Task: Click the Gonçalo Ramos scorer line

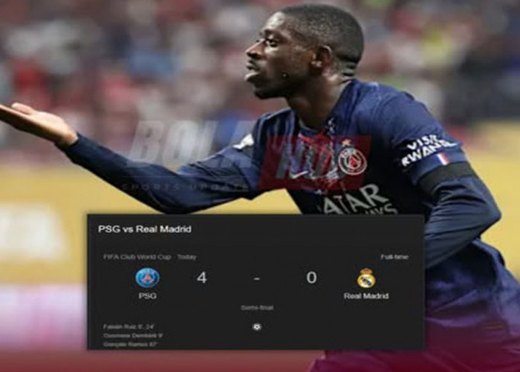Action: tap(130, 344)
